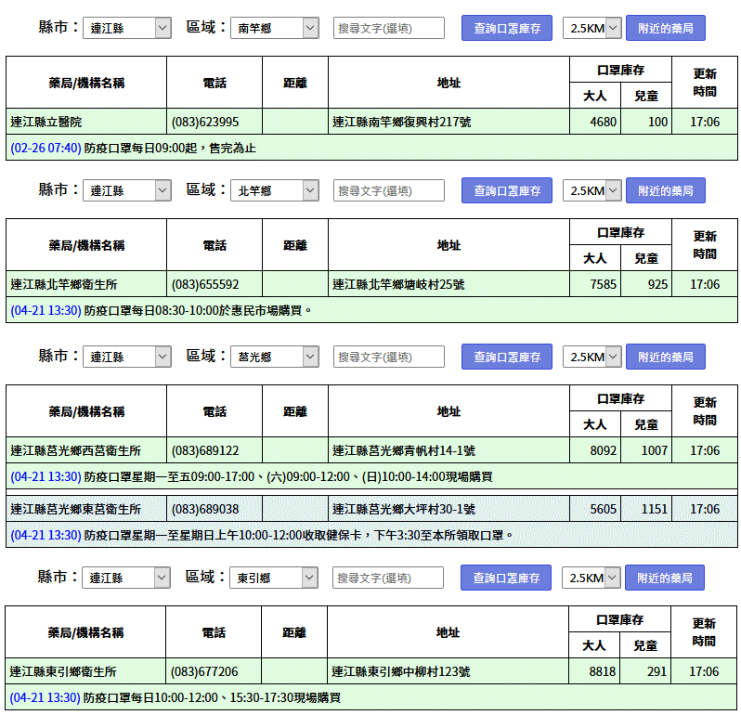Click update time 17:06 for 連江縣東引鄉衛生所
Screen dimensions: 741x715
[704, 671]
